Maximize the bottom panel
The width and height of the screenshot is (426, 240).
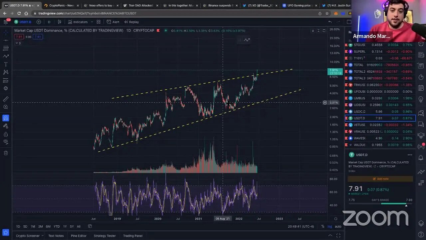pyautogui.click(x=338, y=236)
